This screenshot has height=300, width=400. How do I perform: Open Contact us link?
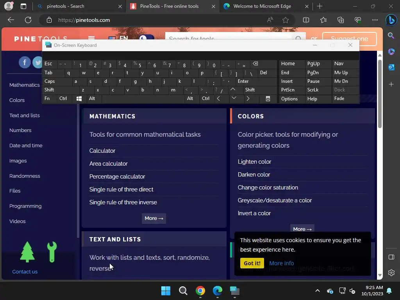click(x=25, y=272)
